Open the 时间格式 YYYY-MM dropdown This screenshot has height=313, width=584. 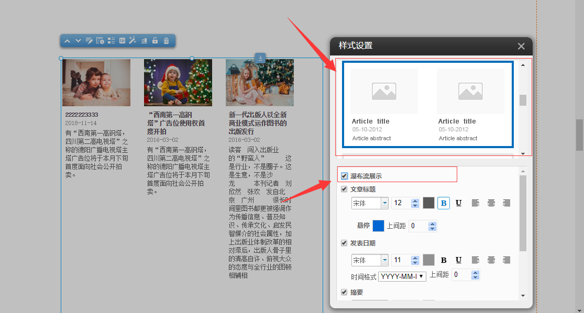402,276
